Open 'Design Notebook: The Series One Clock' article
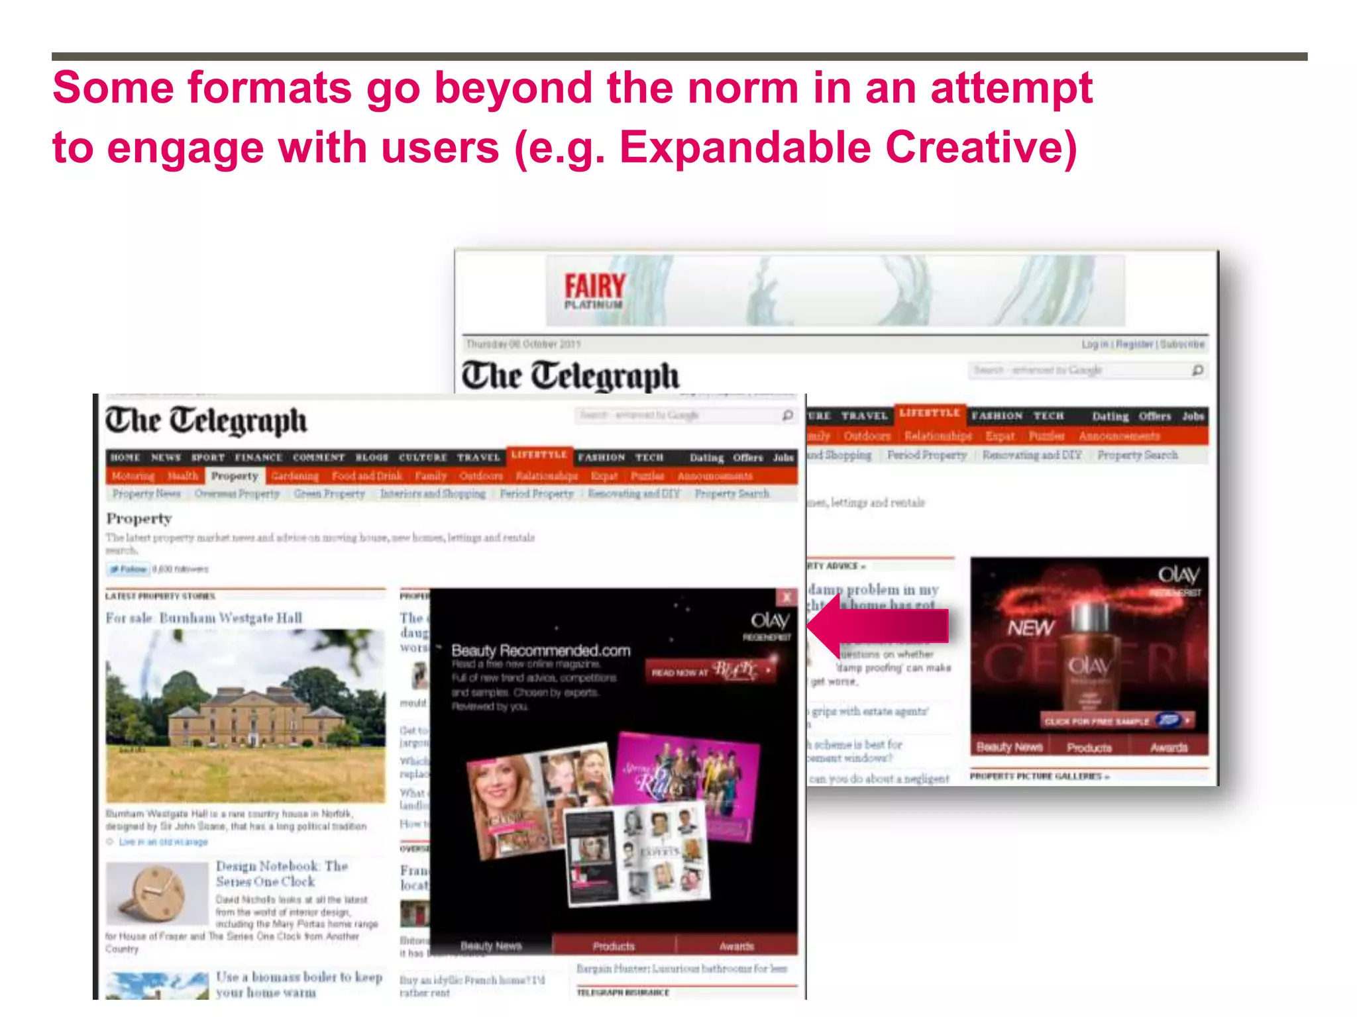 pos(282,874)
